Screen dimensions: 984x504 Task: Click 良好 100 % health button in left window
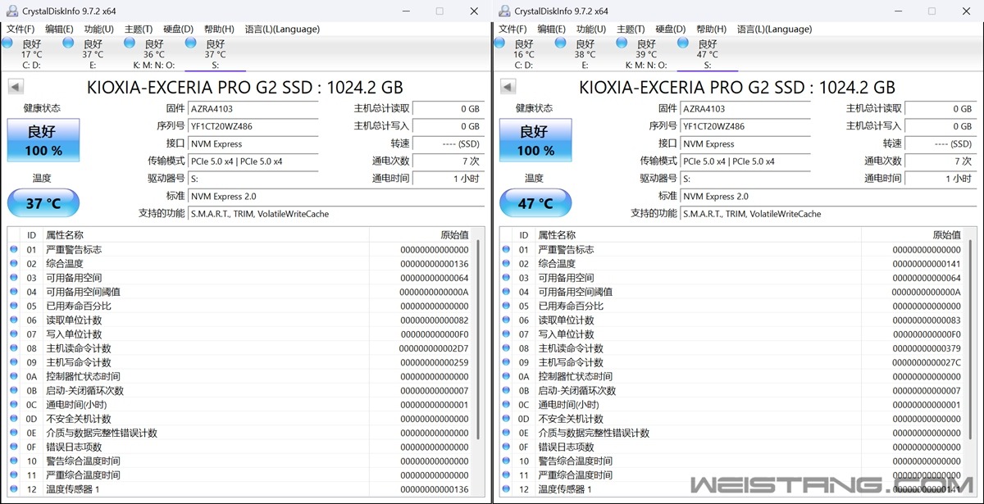pos(43,140)
